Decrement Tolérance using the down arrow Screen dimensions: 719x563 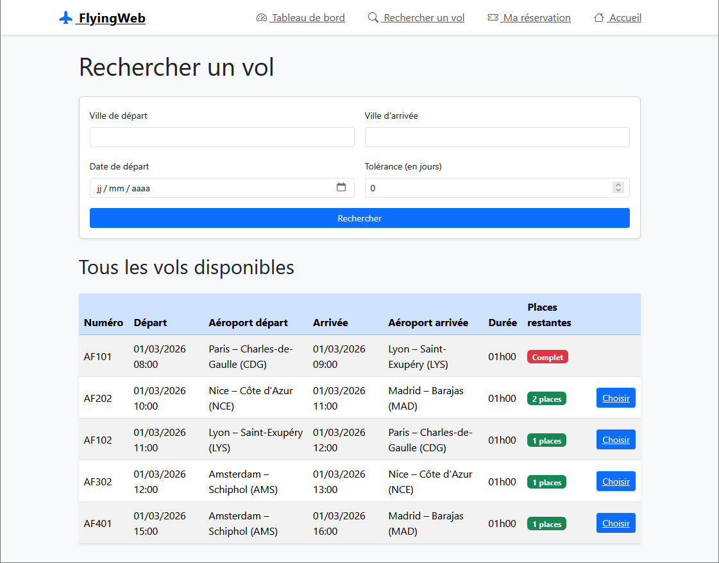click(x=618, y=191)
